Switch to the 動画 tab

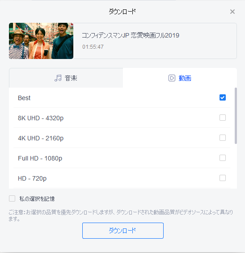tap(180, 78)
